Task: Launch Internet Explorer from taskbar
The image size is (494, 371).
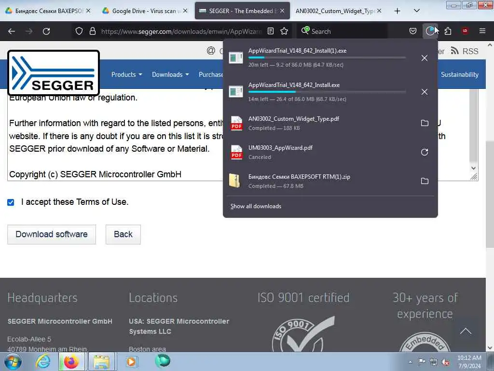Action: point(42,361)
